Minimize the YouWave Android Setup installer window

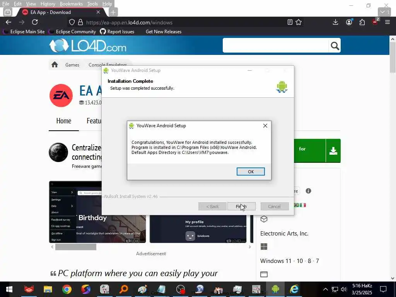[x=250, y=70]
